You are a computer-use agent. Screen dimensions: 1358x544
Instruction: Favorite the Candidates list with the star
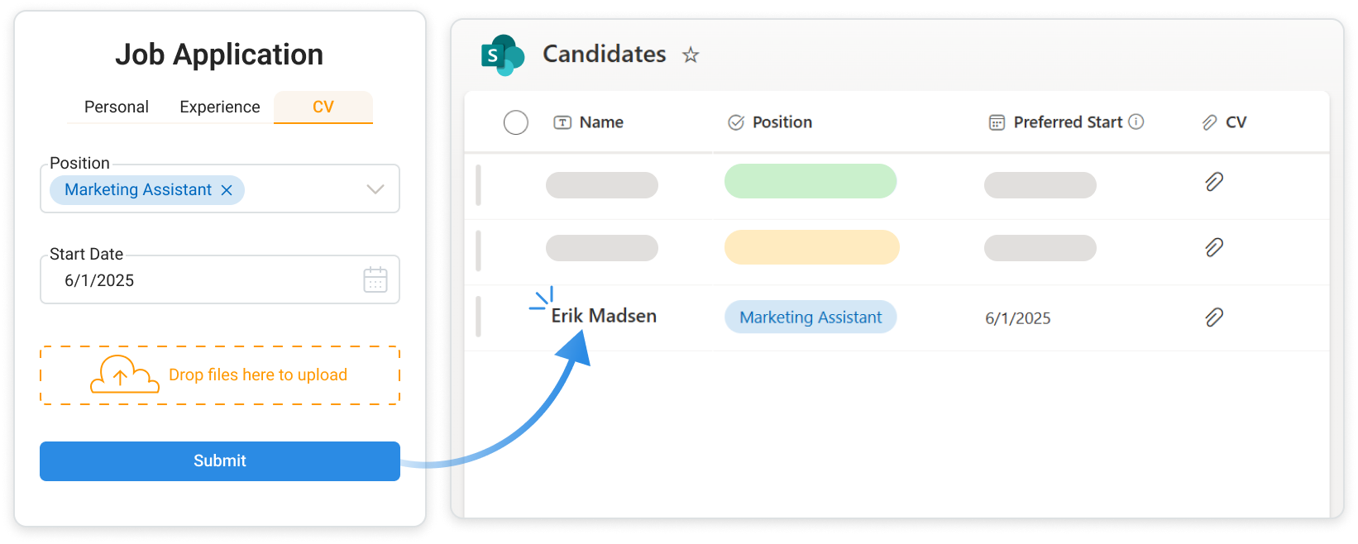pyautogui.click(x=691, y=55)
